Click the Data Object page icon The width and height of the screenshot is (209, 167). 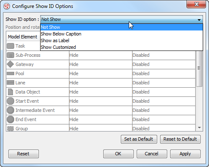[10, 92]
